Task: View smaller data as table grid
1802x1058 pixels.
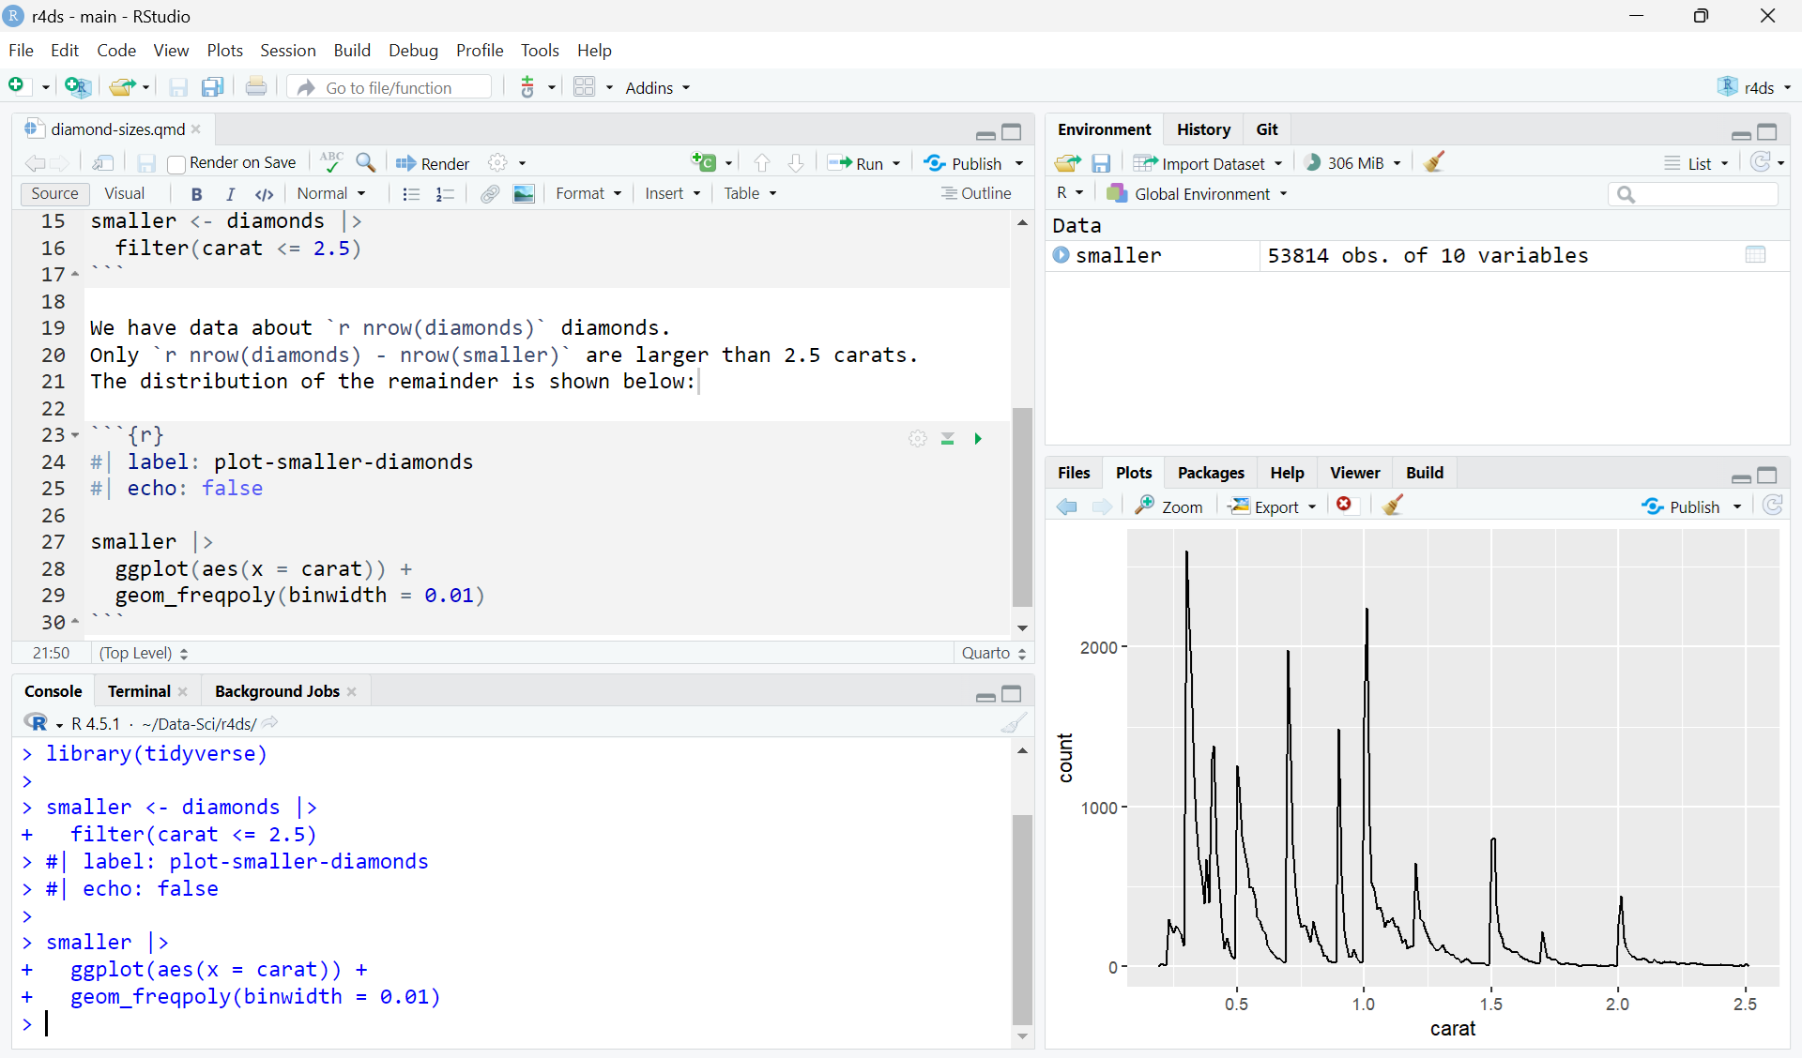Action: (x=1756, y=255)
